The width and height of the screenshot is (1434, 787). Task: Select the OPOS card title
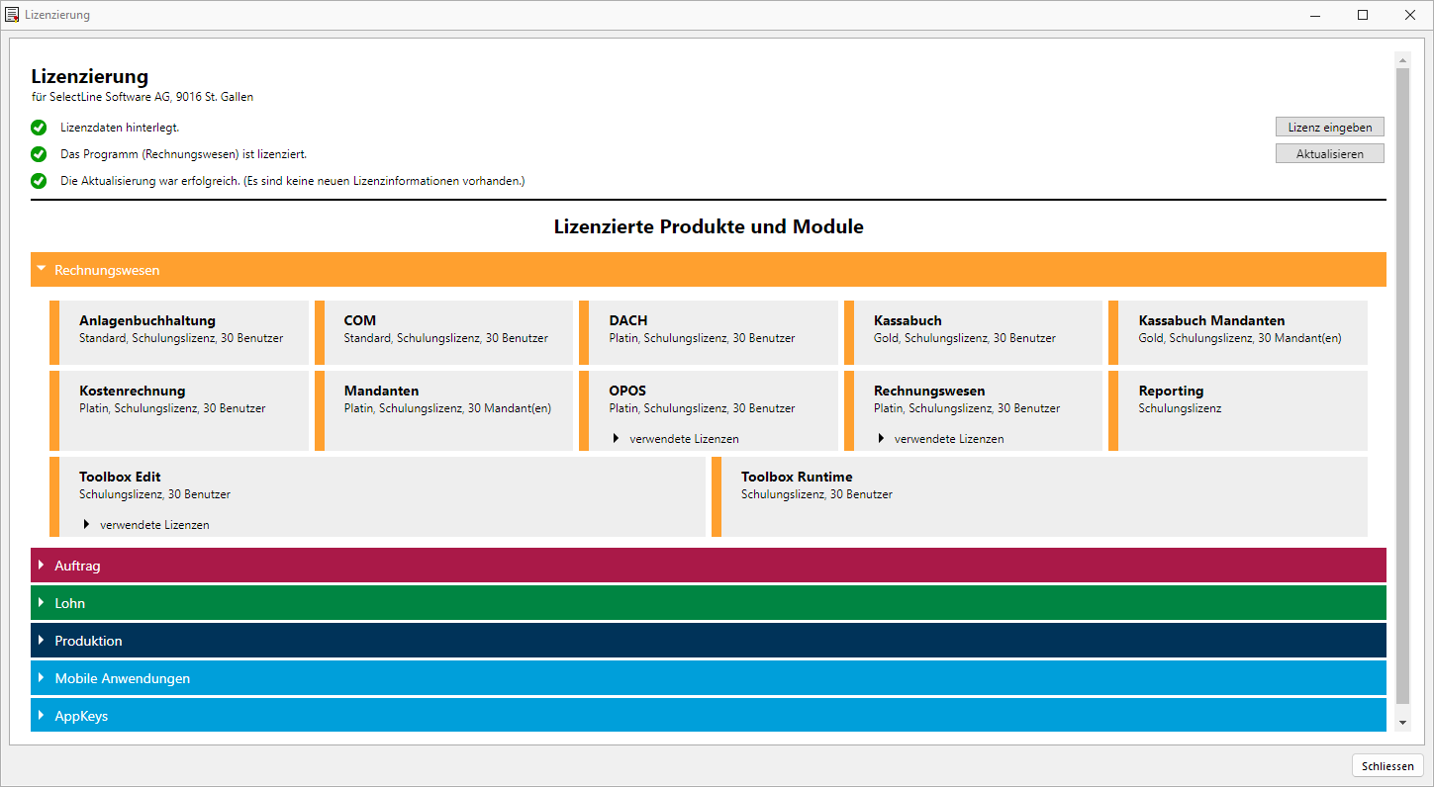coord(627,391)
